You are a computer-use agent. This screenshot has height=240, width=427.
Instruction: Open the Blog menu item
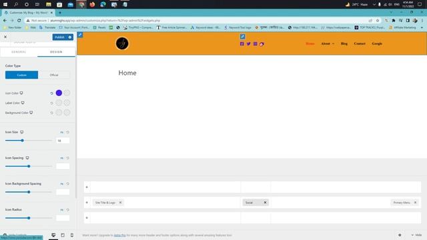[x=344, y=43]
